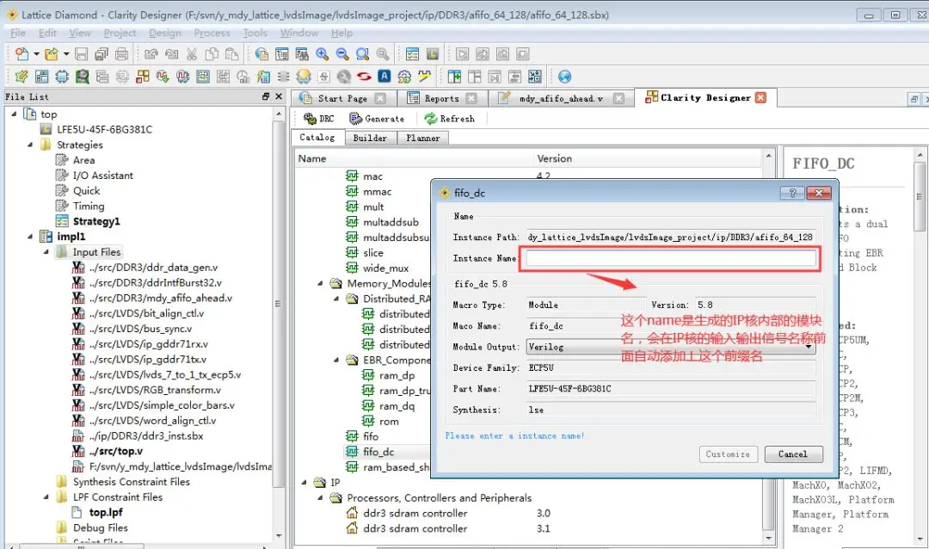This screenshot has width=929, height=549.
Task: Click the web globe icon in toolbar
Action: [x=564, y=77]
